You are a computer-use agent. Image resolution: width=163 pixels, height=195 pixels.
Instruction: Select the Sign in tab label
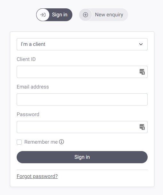pyautogui.click(x=60, y=15)
